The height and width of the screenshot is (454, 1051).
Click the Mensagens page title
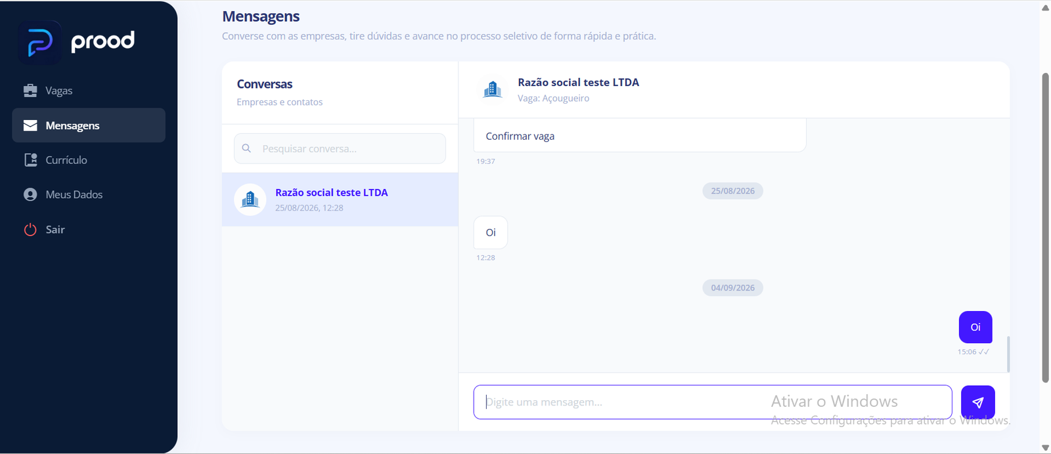[261, 16]
